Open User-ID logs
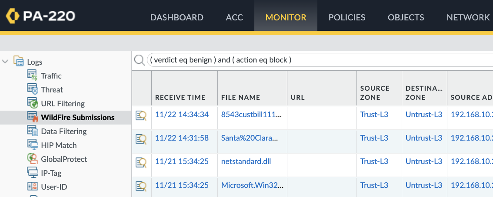 [x=54, y=187]
